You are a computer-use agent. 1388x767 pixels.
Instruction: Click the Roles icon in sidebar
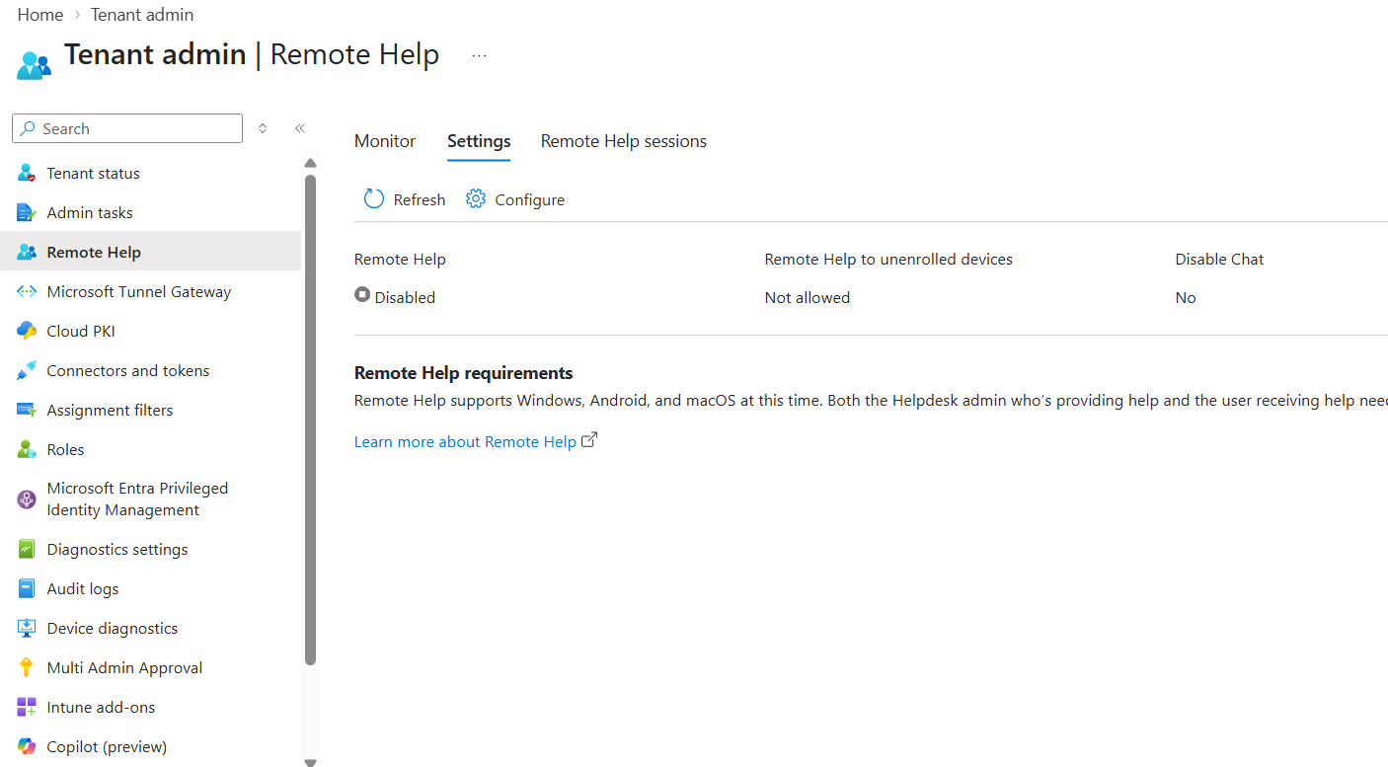tap(27, 449)
